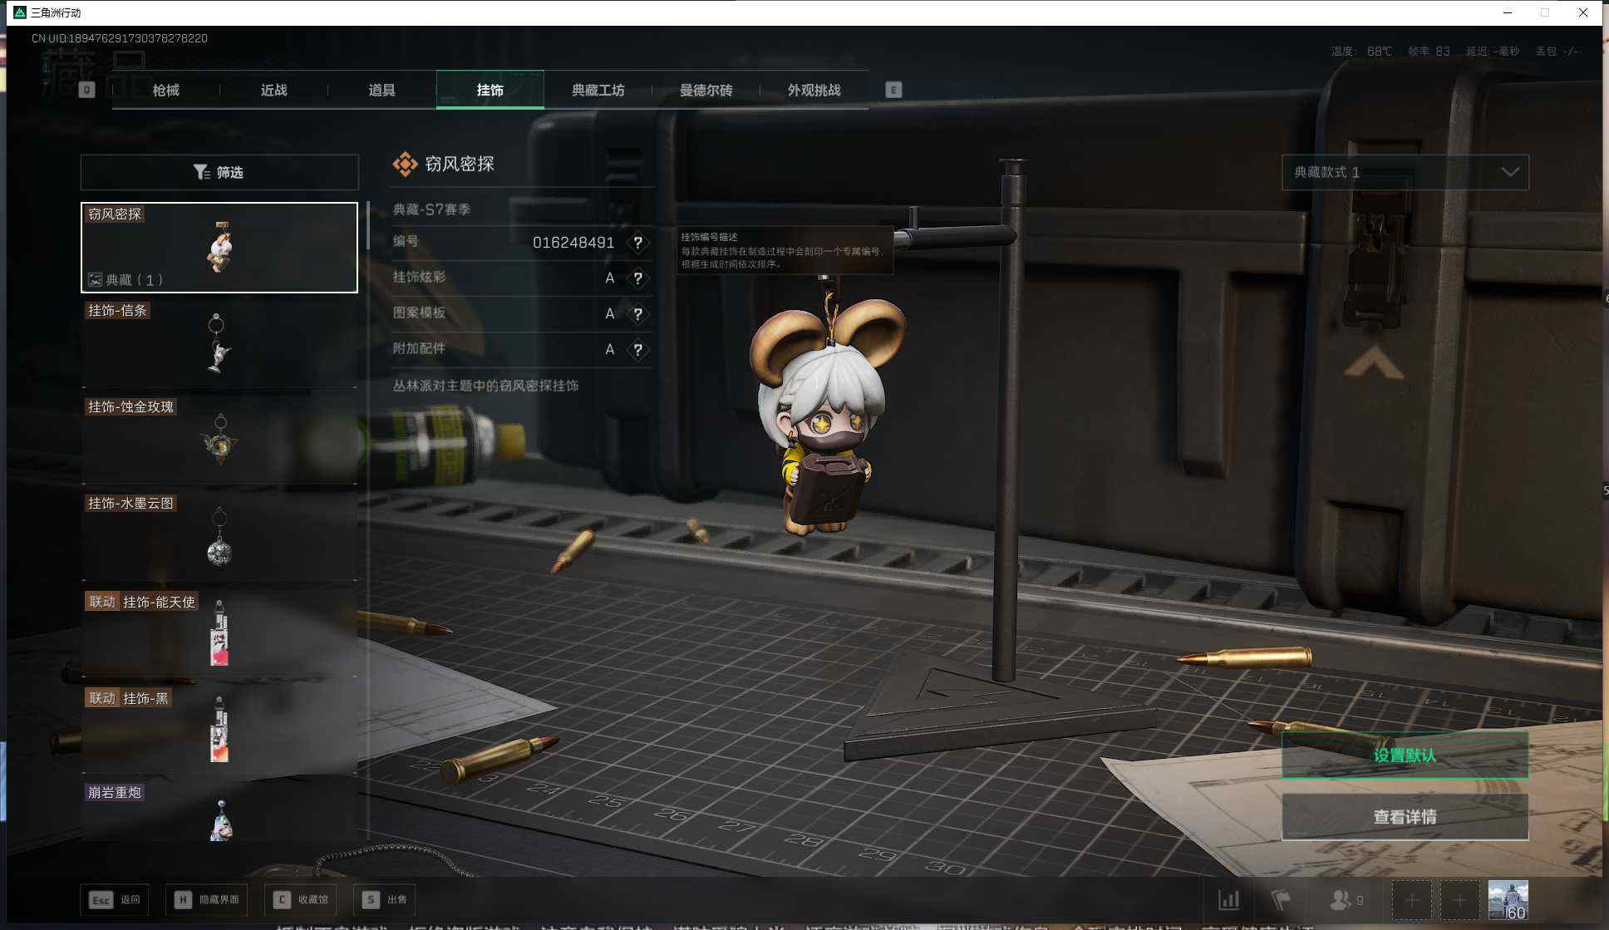This screenshot has height=930, width=1609.
Task: Click the upward chevron arrow near the case
Action: coord(1374,363)
